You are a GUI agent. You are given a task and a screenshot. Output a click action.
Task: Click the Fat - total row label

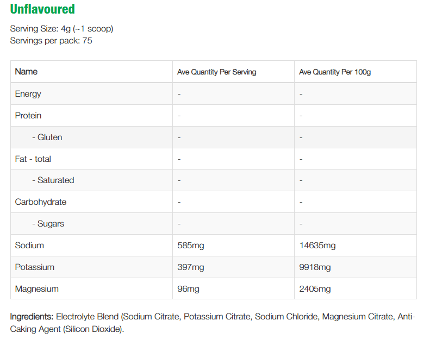[x=33, y=159]
